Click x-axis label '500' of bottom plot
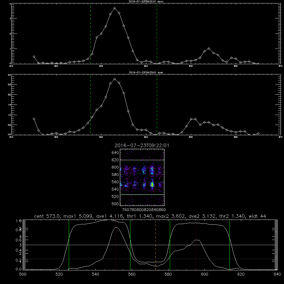Screen dimensions: 284x284 (23, 274)
